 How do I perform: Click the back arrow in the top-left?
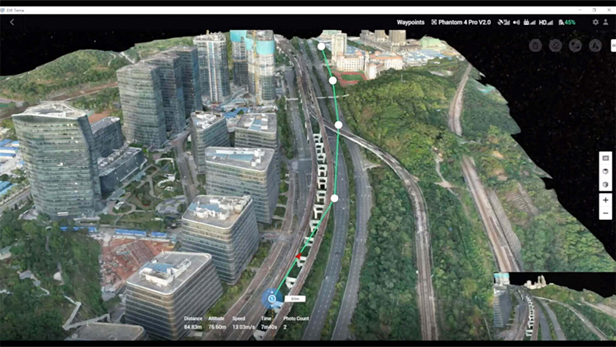(12, 22)
